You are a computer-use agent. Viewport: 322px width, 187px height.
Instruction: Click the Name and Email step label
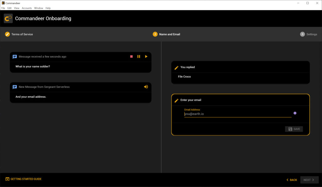coord(169,34)
